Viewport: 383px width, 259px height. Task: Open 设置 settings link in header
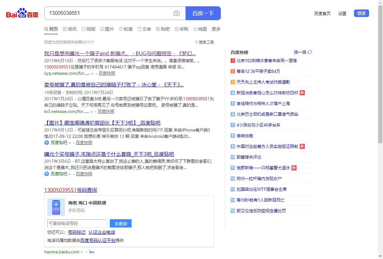pos(342,14)
